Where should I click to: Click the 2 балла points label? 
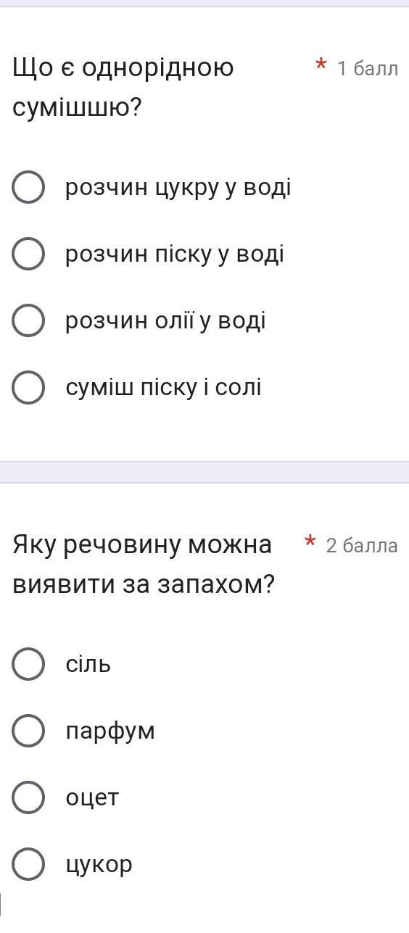[362, 545]
